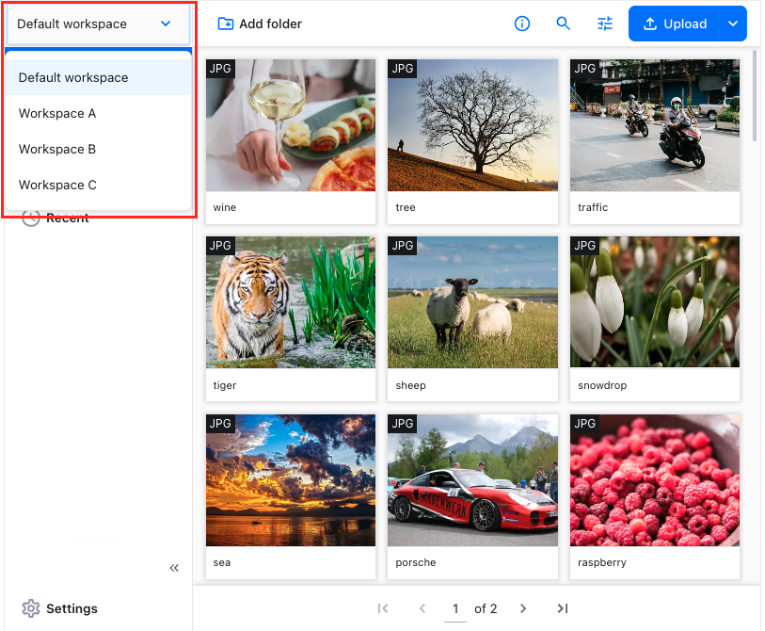The height and width of the screenshot is (631, 765).
Task: Go to the next page
Action: click(x=523, y=608)
